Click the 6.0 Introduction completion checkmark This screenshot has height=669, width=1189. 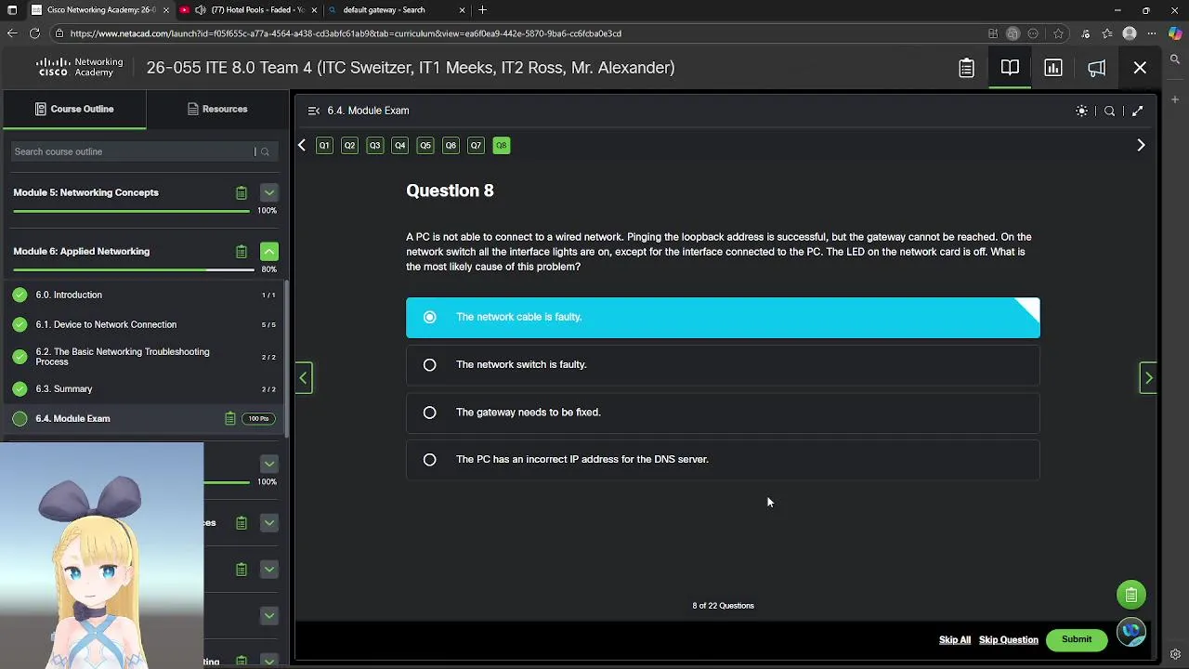pyautogui.click(x=20, y=295)
